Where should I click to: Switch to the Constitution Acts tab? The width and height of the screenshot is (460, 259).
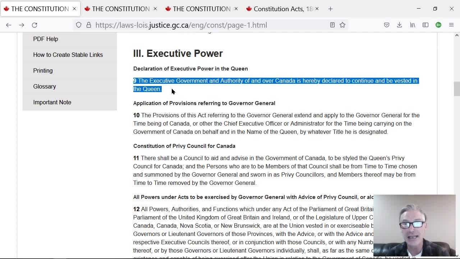tap(282, 9)
